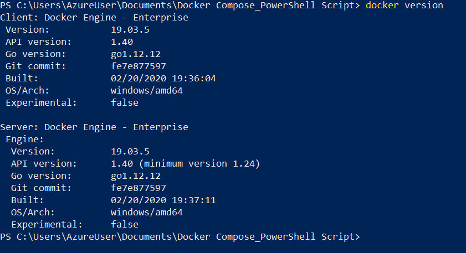The image size is (466, 253).
Task: Click the "Engine:" label under Server
Action: 23,140
